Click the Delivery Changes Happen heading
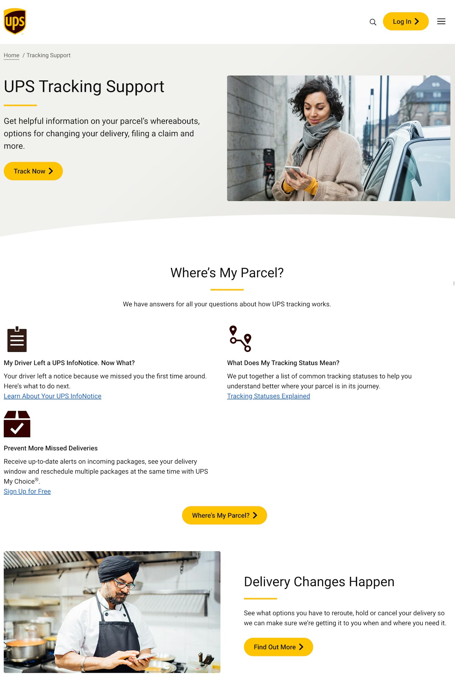The width and height of the screenshot is (455, 689). pyautogui.click(x=319, y=582)
